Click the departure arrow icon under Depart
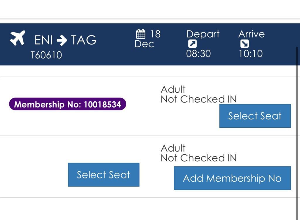This screenshot has width=300, height=220. pos(192,44)
